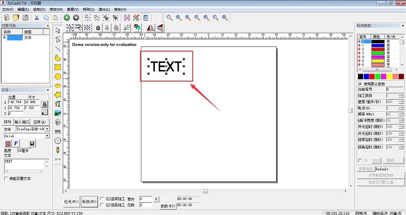This screenshot has height=215, width=406.
Task: Click the 红光(F1) red light button
Action: [71, 201]
